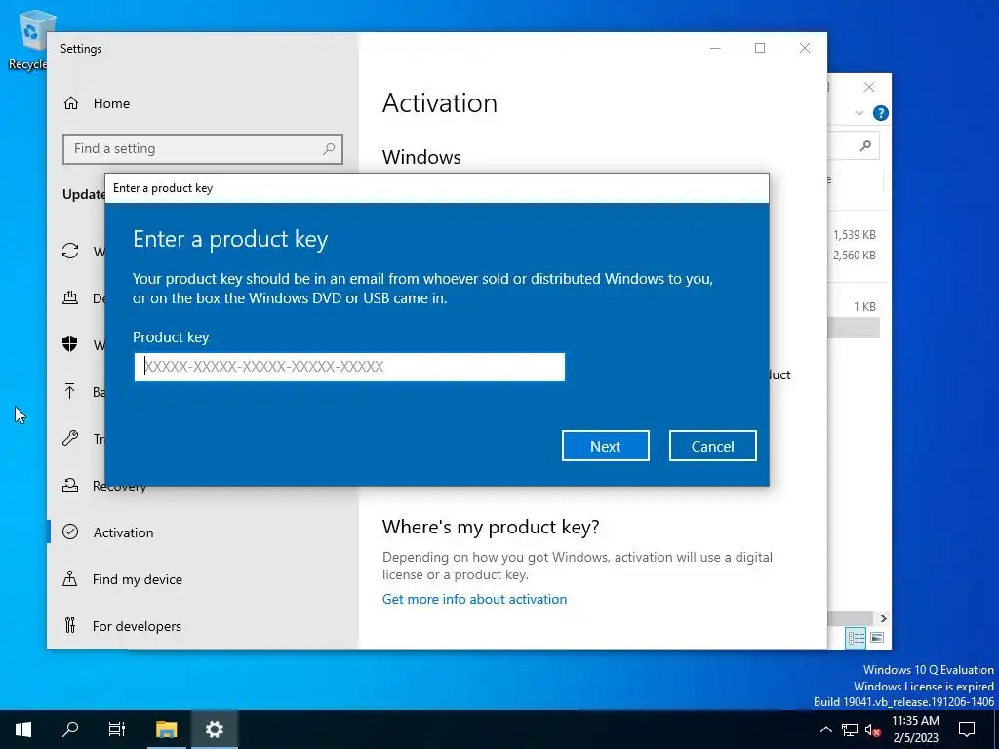Click the Find my device person icon
This screenshot has height=749, width=999.
(x=70, y=578)
